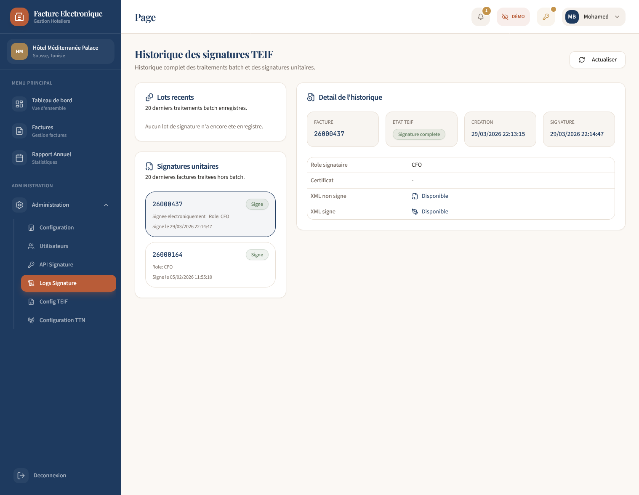Screen dimensions: 639x495
Task: Click the Administration gear icon
Action: [19, 205]
